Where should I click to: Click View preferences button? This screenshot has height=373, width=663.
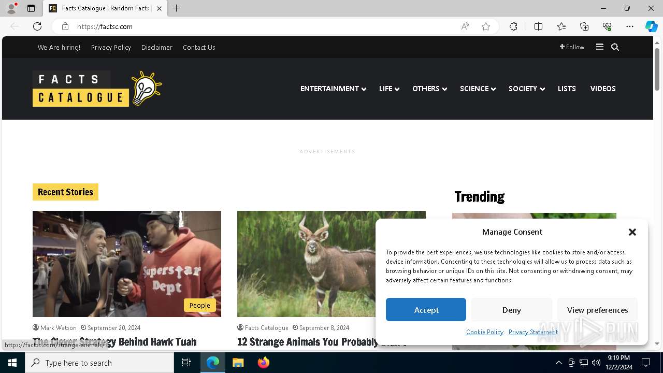(x=597, y=310)
